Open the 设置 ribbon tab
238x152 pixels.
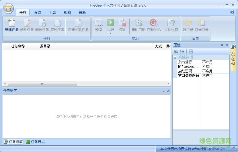38,12
